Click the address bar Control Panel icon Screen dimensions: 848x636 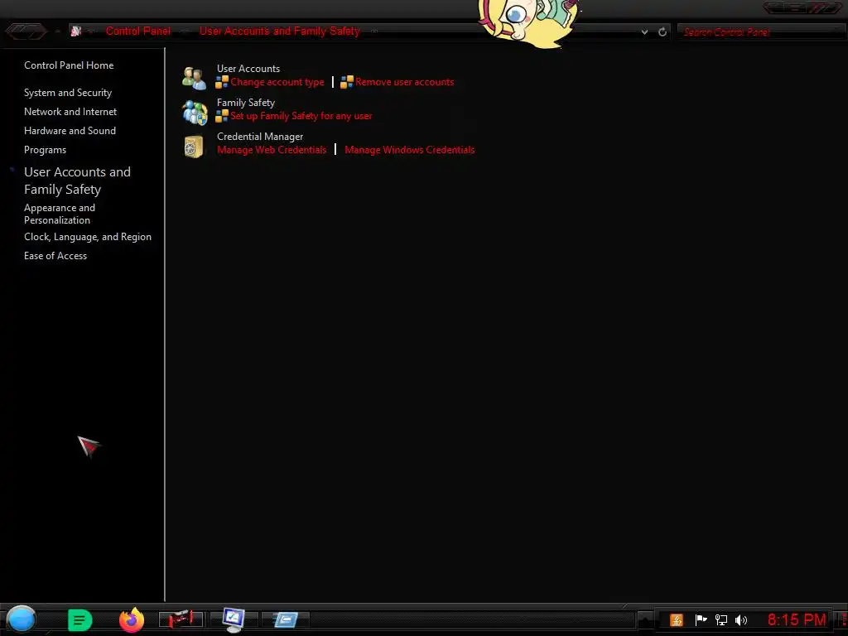point(75,31)
